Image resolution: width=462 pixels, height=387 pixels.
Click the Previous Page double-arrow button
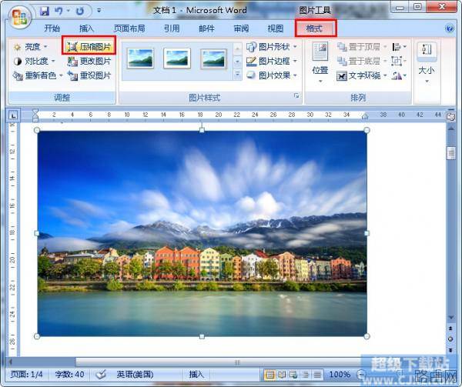450,328
